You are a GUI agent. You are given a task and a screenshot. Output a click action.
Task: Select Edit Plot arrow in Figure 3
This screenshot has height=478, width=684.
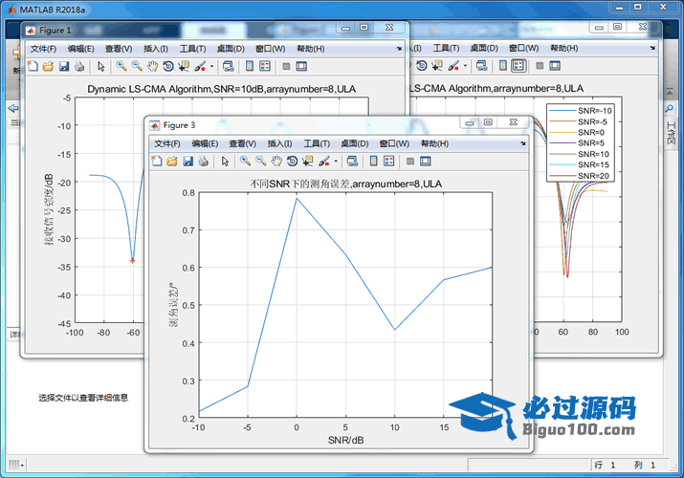(225, 162)
